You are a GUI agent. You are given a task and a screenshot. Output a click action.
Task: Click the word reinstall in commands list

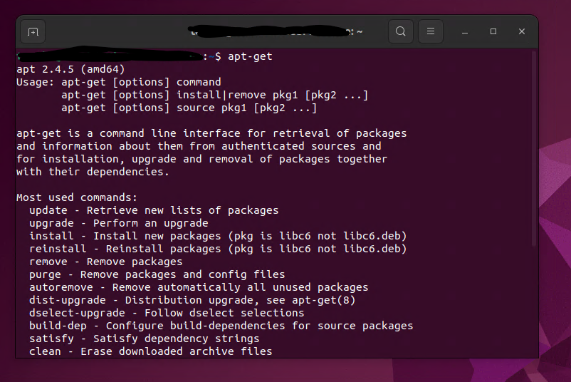[x=58, y=249]
